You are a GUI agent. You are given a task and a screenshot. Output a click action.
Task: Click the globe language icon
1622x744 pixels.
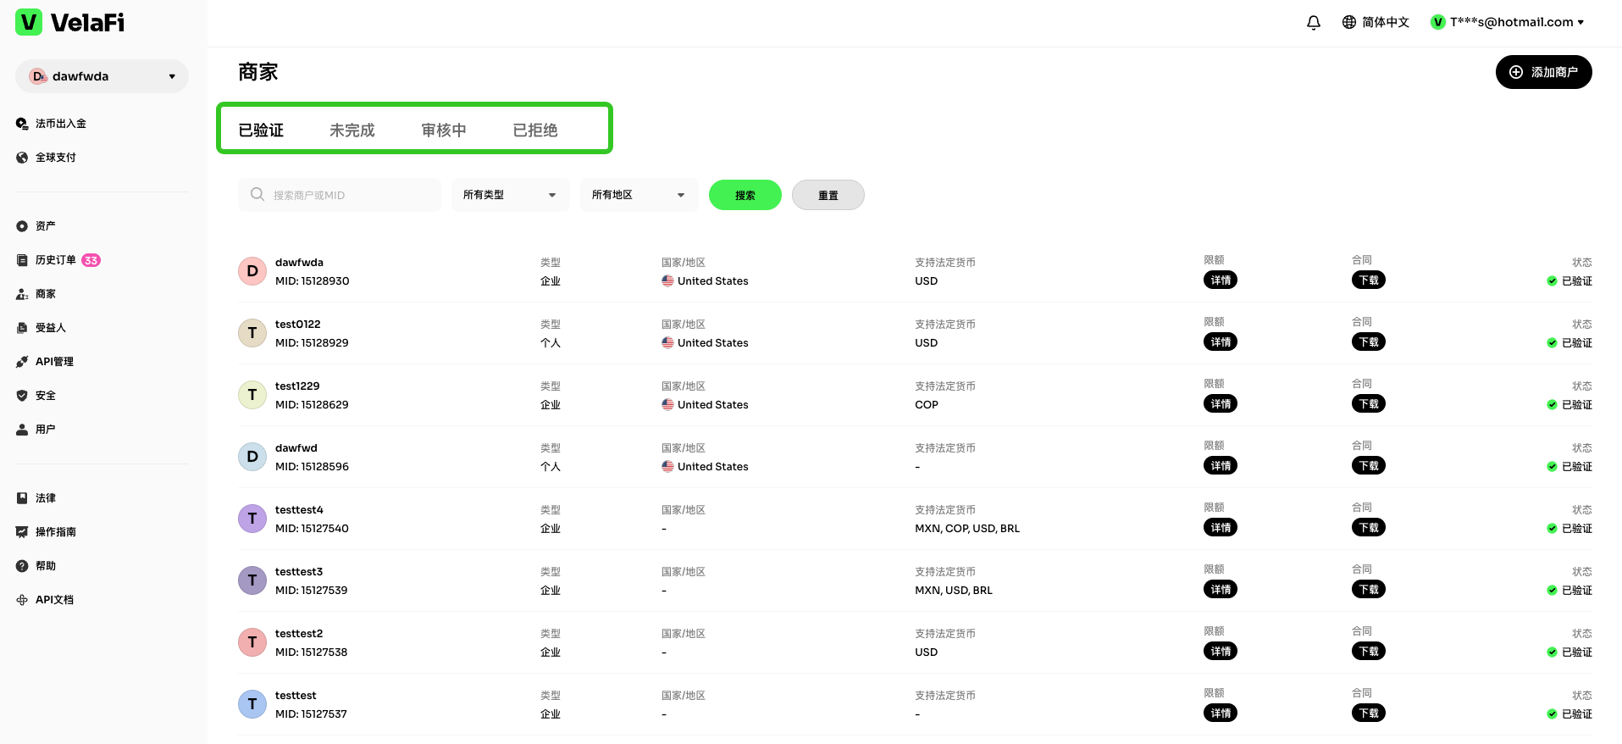pyautogui.click(x=1349, y=23)
